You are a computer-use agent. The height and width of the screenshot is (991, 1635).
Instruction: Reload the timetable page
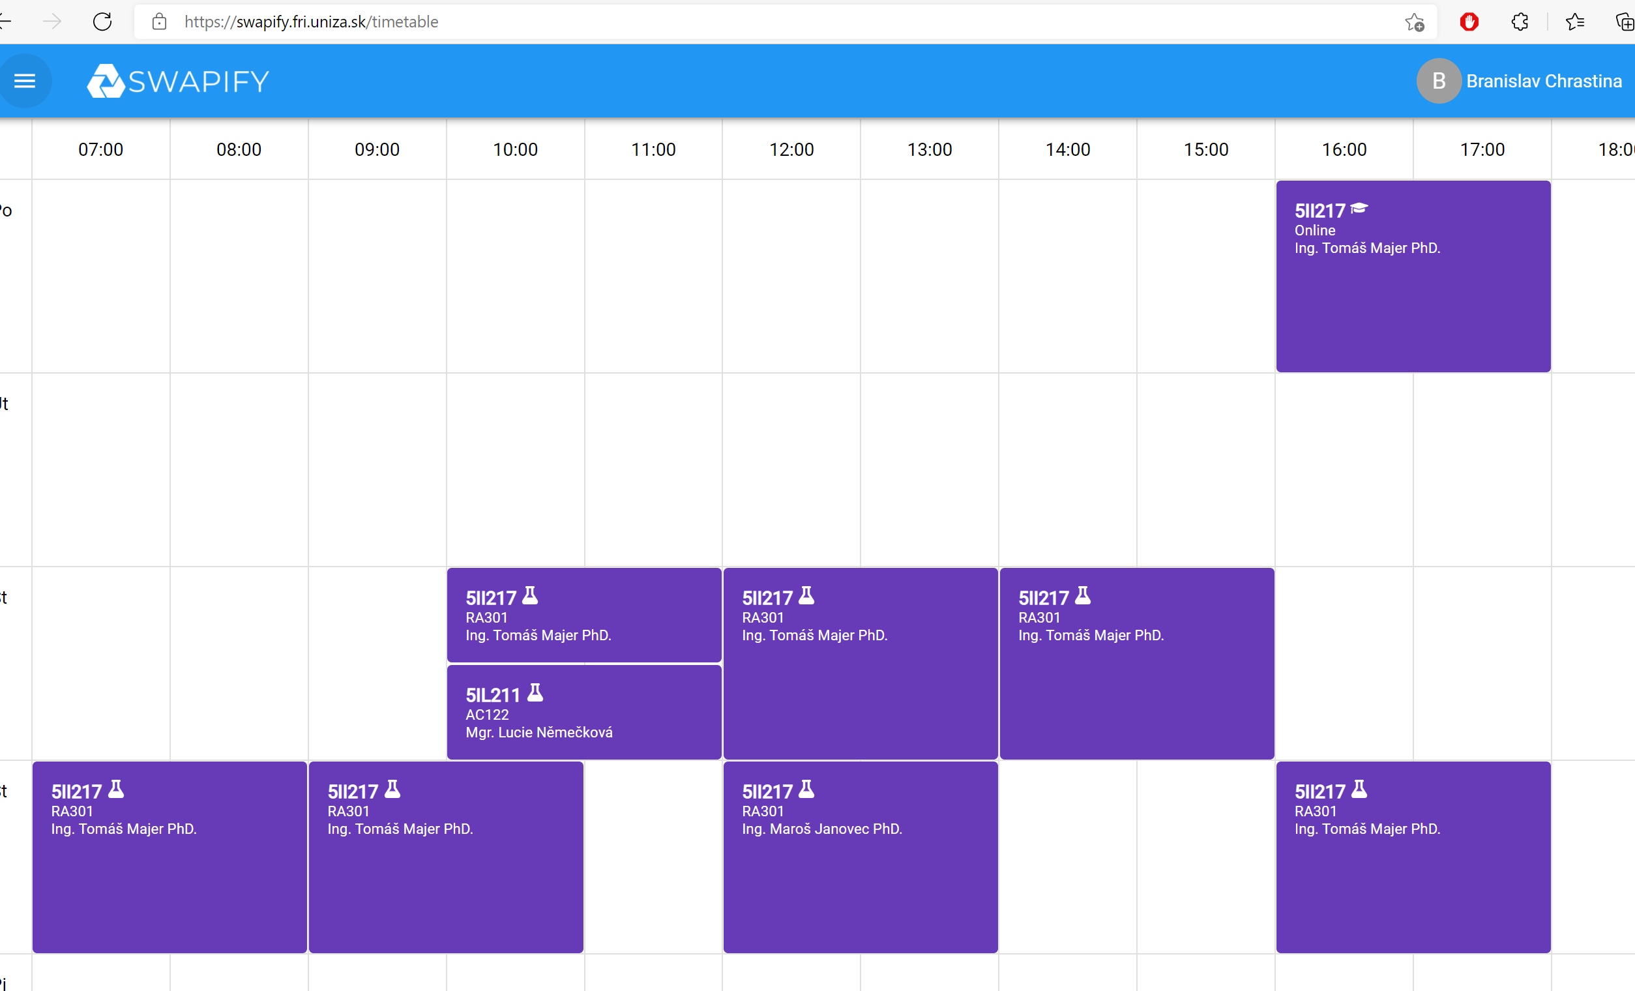[x=103, y=22]
